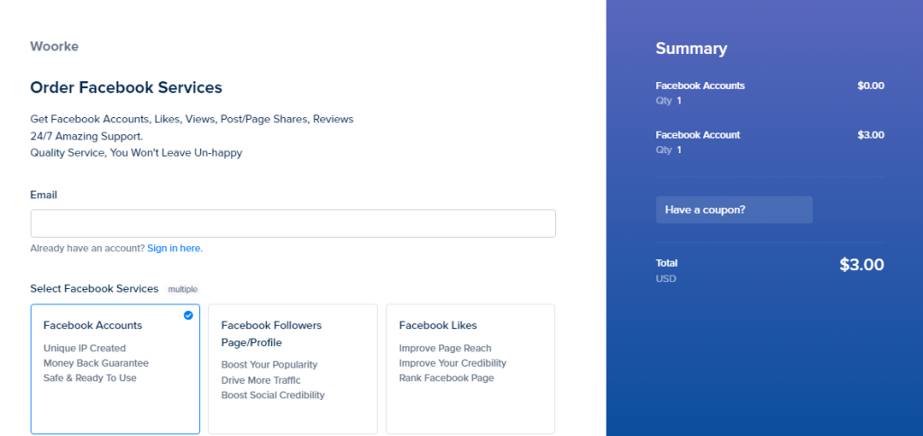The height and width of the screenshot is (436, 923).
Task: Select the Facebook Followers Page/Profile service card
Action: 293,369
